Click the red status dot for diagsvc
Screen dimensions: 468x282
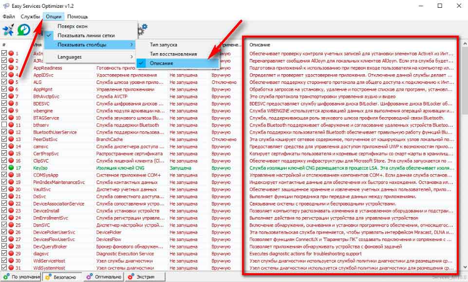[11, 254]
